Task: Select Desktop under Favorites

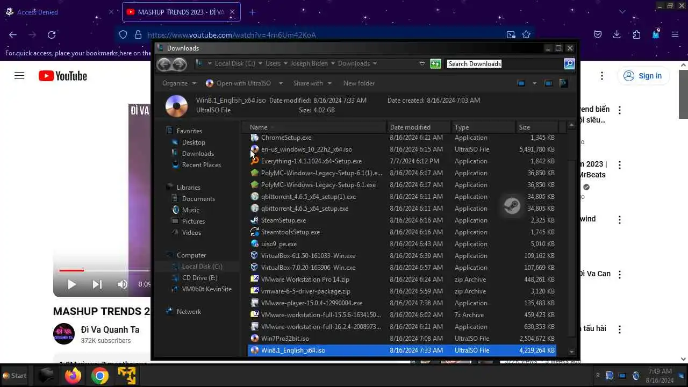Action: coord(193,142)
